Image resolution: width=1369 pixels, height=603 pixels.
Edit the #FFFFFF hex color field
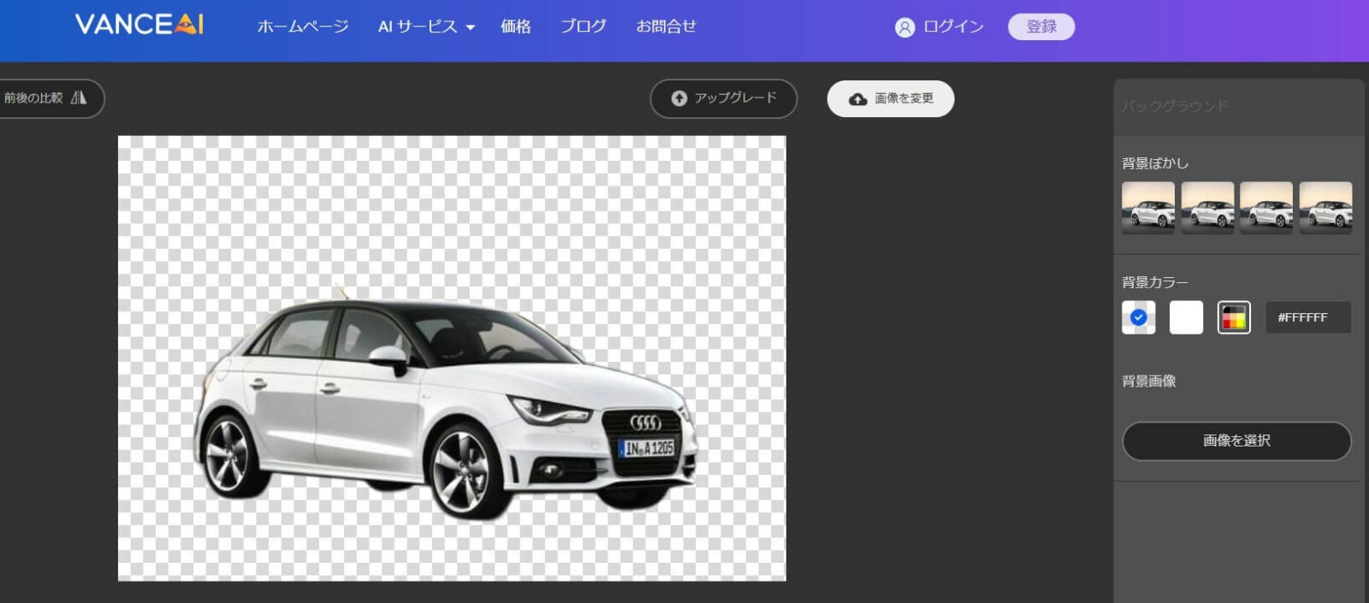pos(1307,317)
